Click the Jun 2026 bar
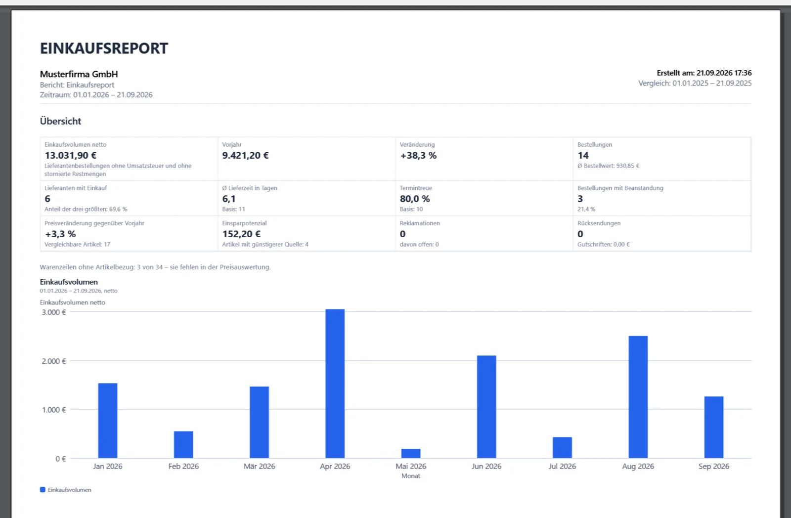The image size is (791, 518). click(x=486, y=407)
